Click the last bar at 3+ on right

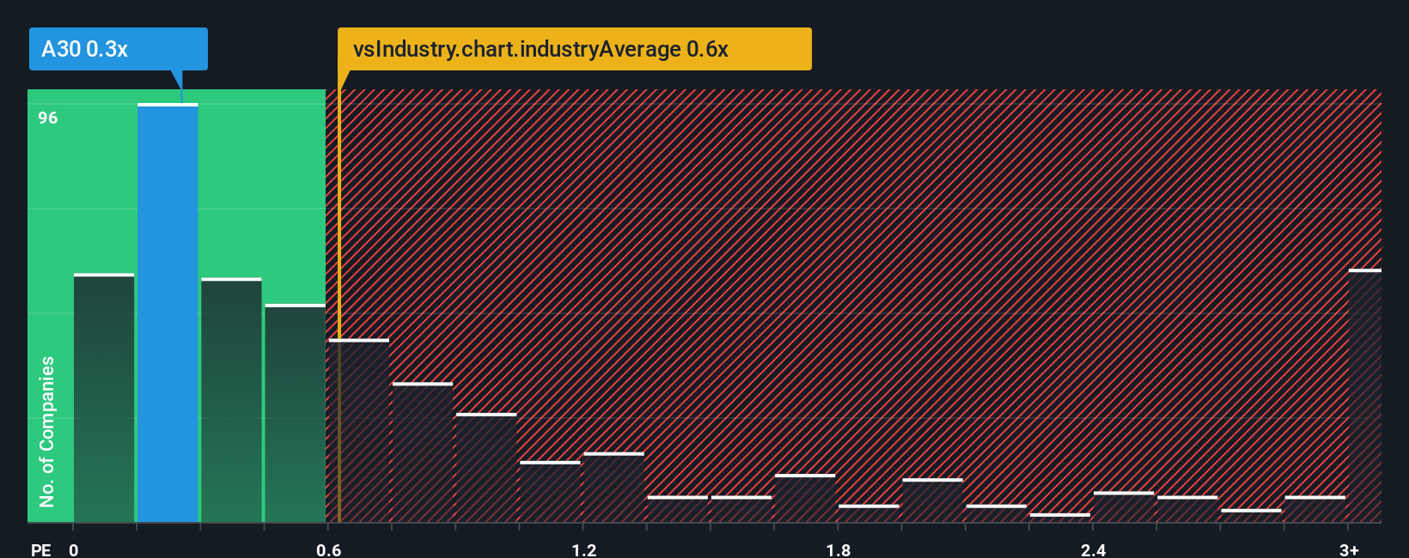1365,396
